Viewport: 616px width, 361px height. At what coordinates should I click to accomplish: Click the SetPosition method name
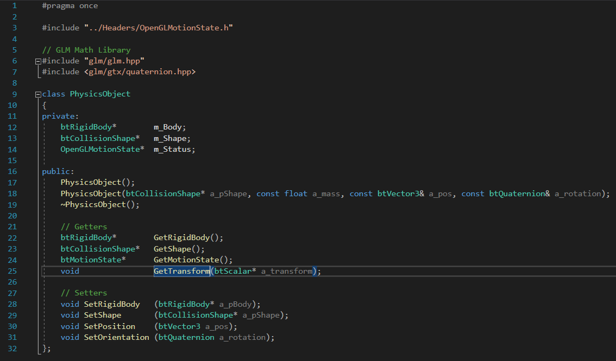pos(110,326)
